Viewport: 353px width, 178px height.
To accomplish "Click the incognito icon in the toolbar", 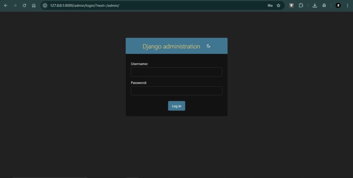I will pos(324,5).
